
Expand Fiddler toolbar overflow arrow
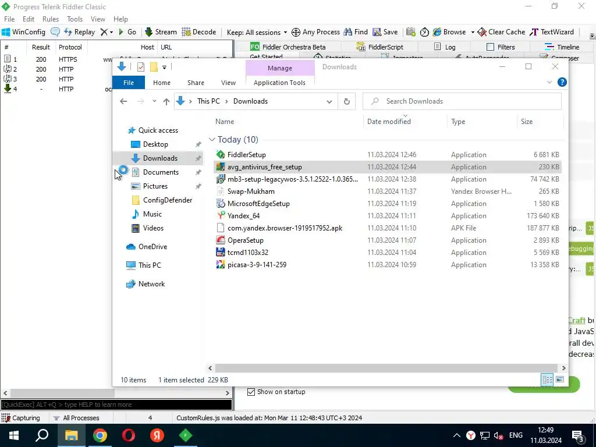point(592,36)
